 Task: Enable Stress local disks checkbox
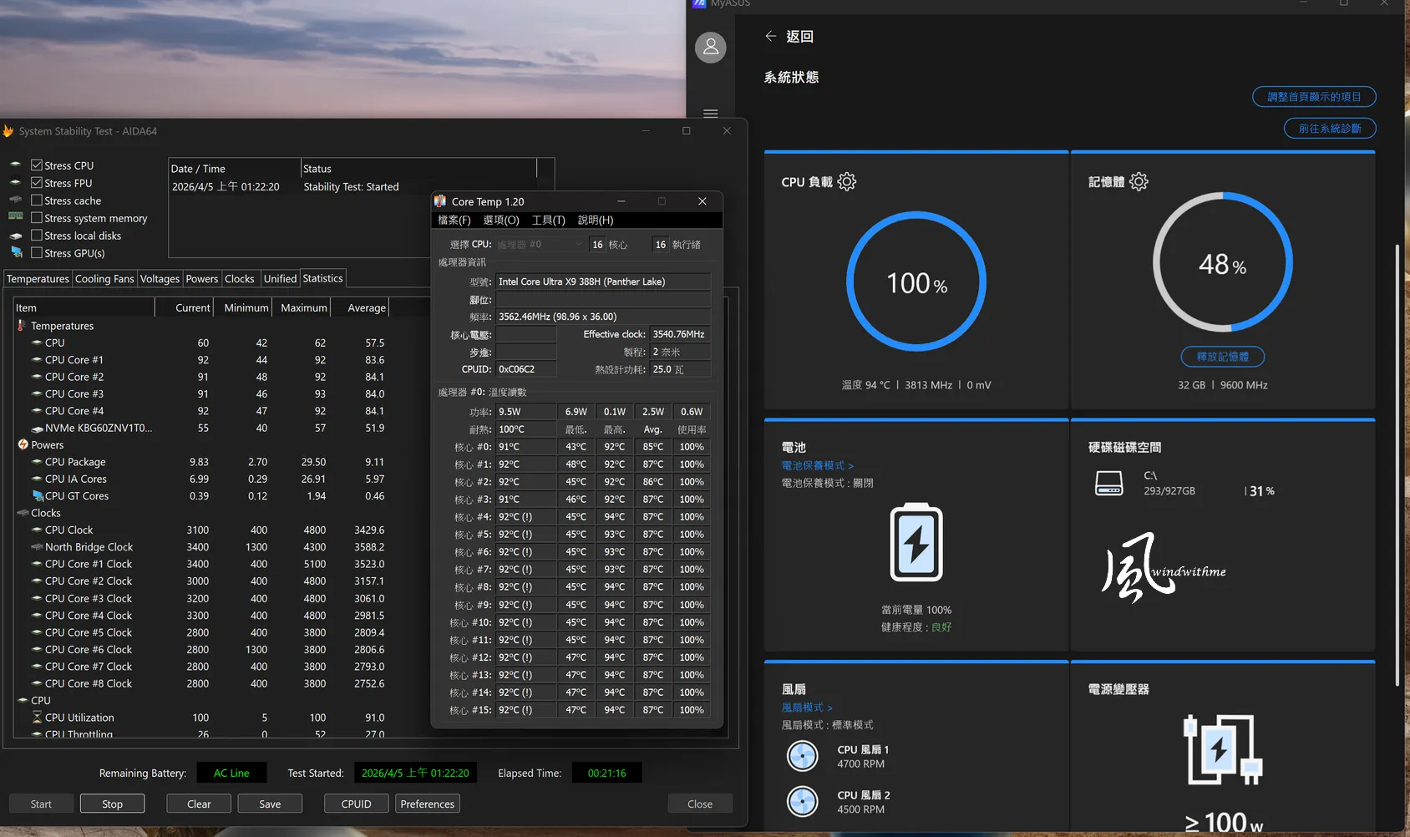(37, 236)
